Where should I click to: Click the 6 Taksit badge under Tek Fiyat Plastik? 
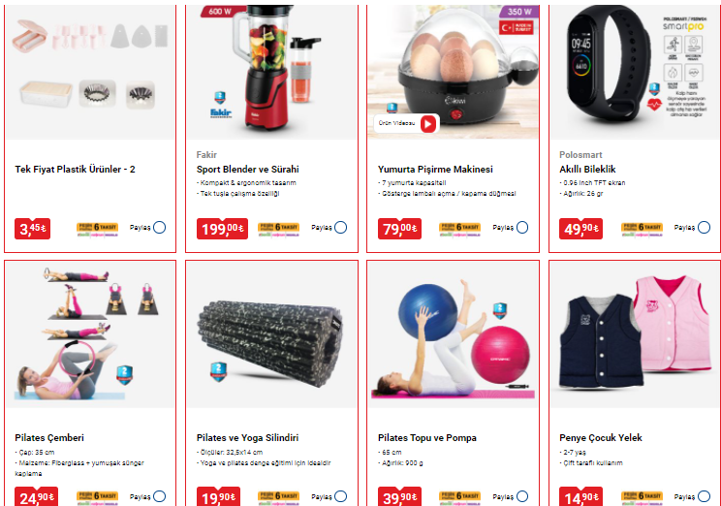98,229
